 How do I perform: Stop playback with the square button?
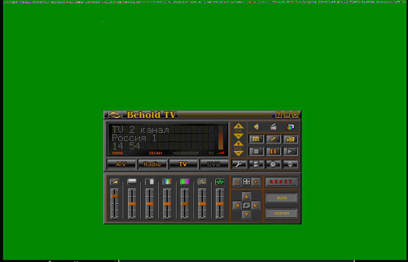click(x=256, y=151)
